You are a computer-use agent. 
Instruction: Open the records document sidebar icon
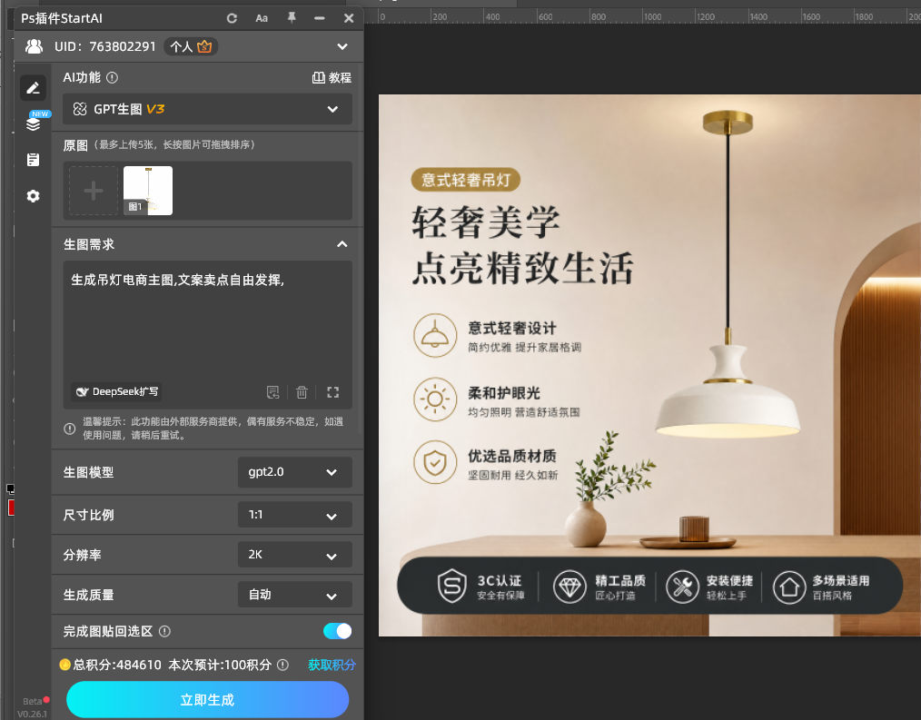34,160
